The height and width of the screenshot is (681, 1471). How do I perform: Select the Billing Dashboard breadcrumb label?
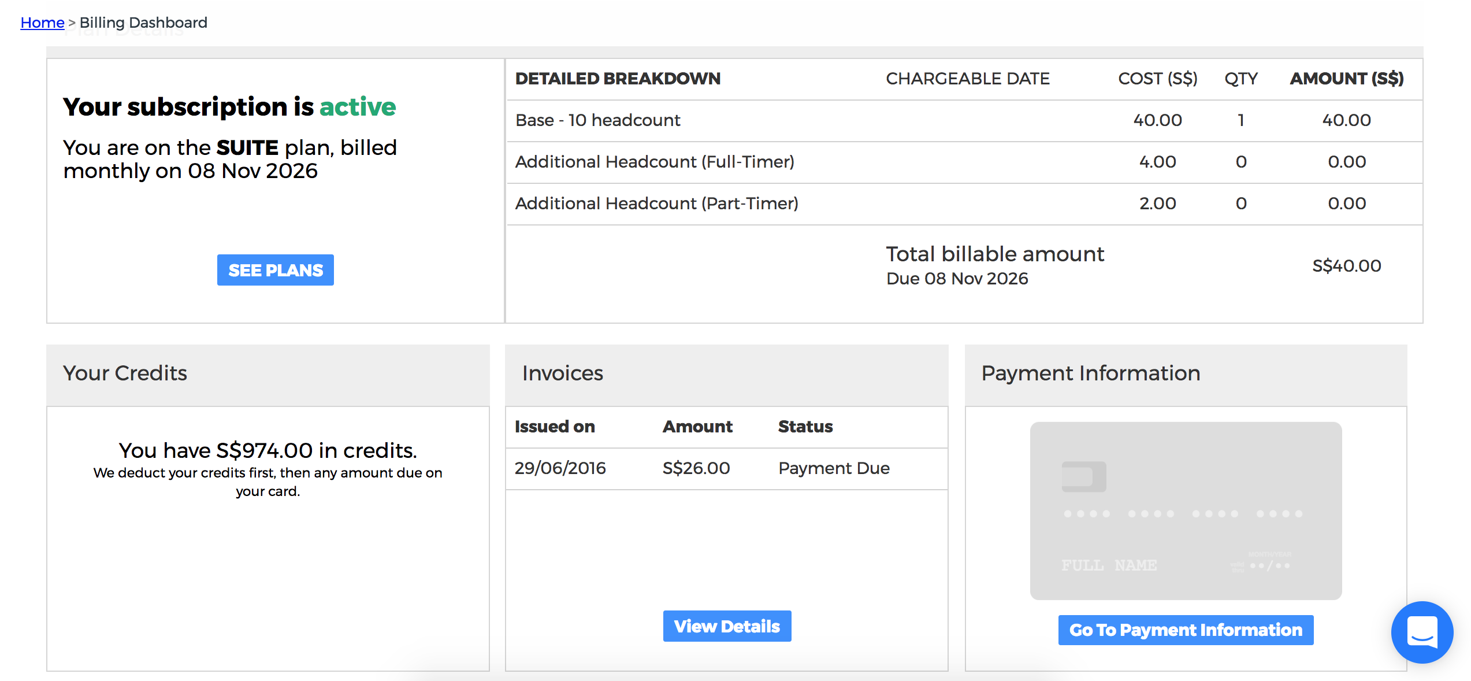pos(143,23)
